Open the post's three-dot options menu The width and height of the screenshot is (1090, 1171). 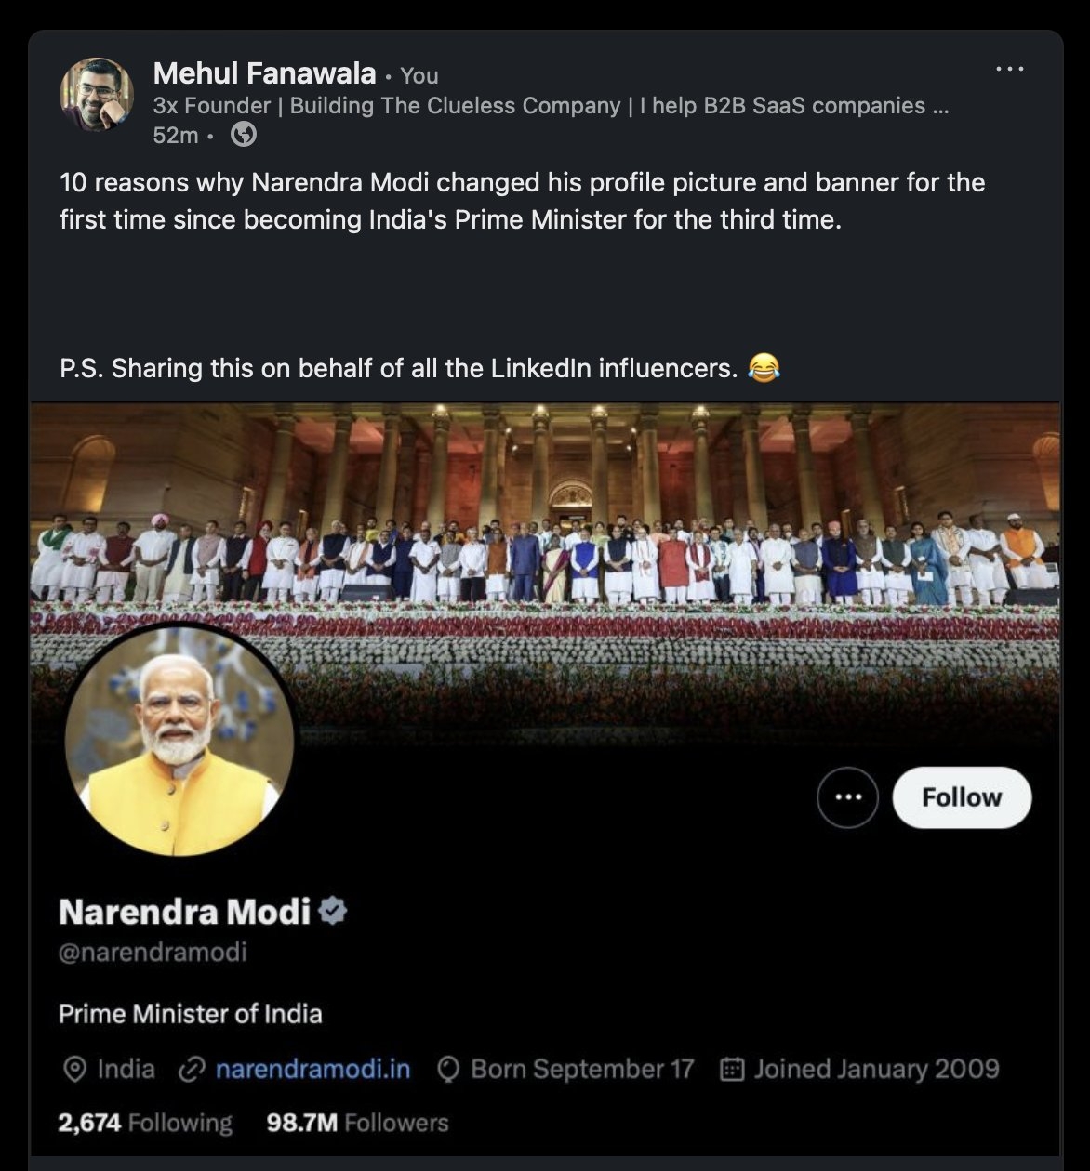pos(1009,69)
